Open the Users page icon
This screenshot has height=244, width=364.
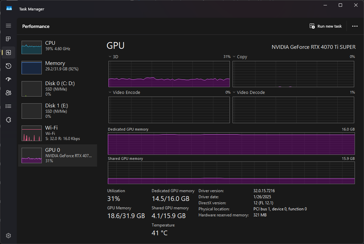click(x=8, y=93)
